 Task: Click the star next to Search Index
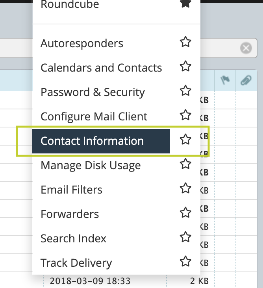185,237
